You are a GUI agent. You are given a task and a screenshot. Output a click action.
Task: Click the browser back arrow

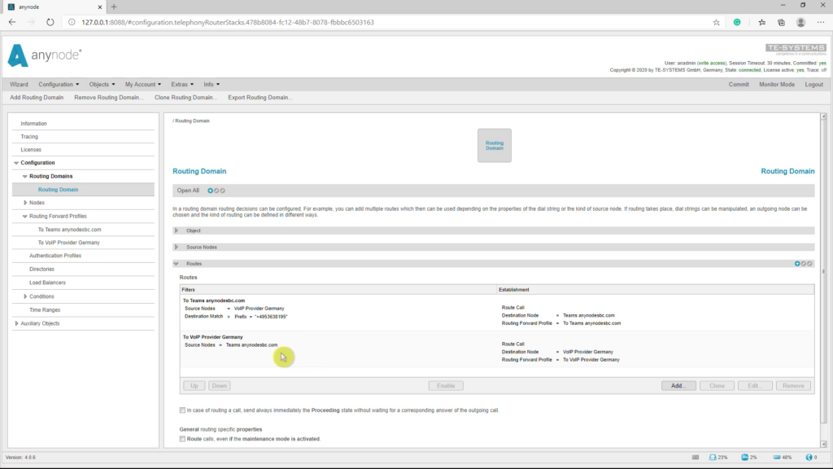[x=11, y=22]
